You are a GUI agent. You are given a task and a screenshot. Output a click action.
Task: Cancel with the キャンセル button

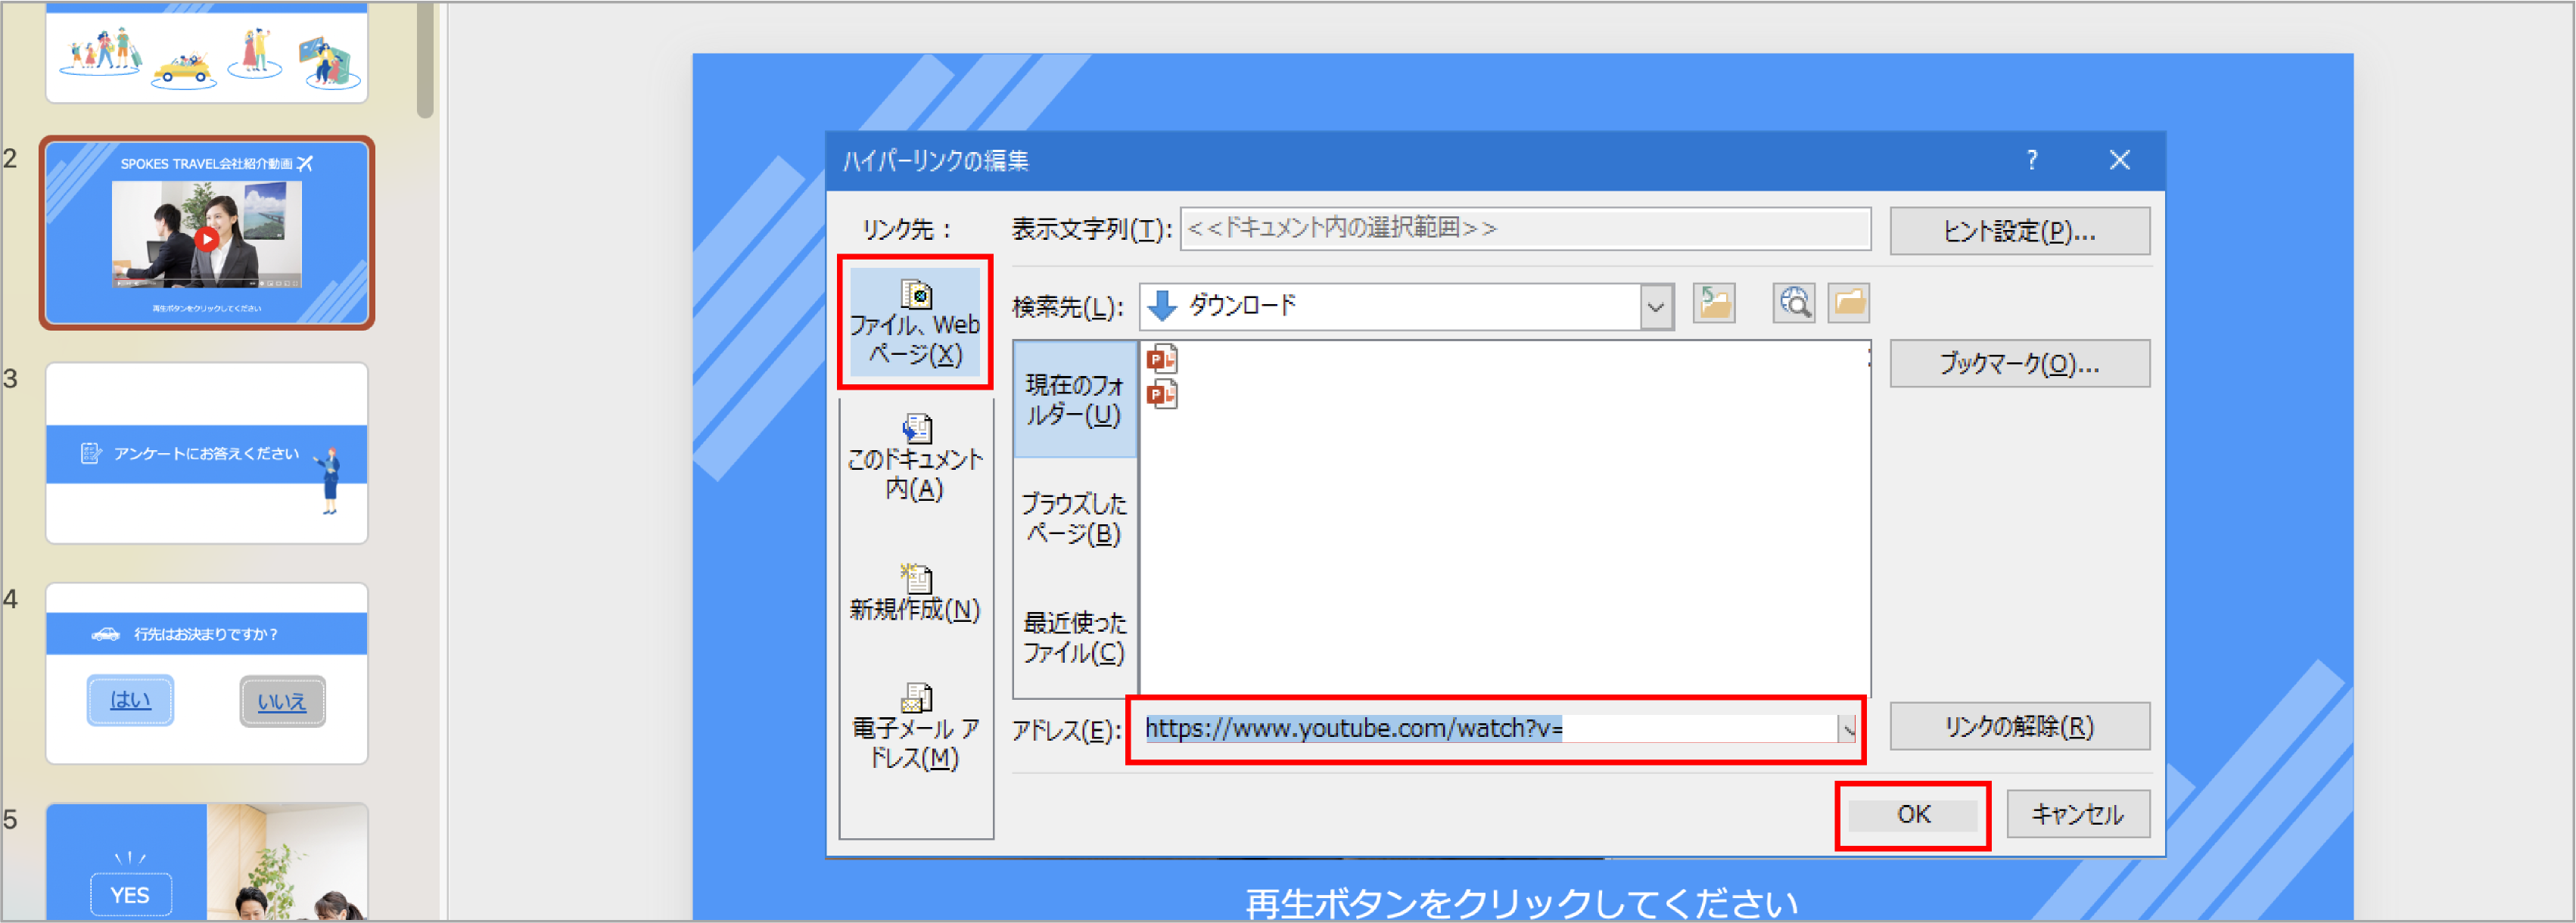(x=2077, y=815)
